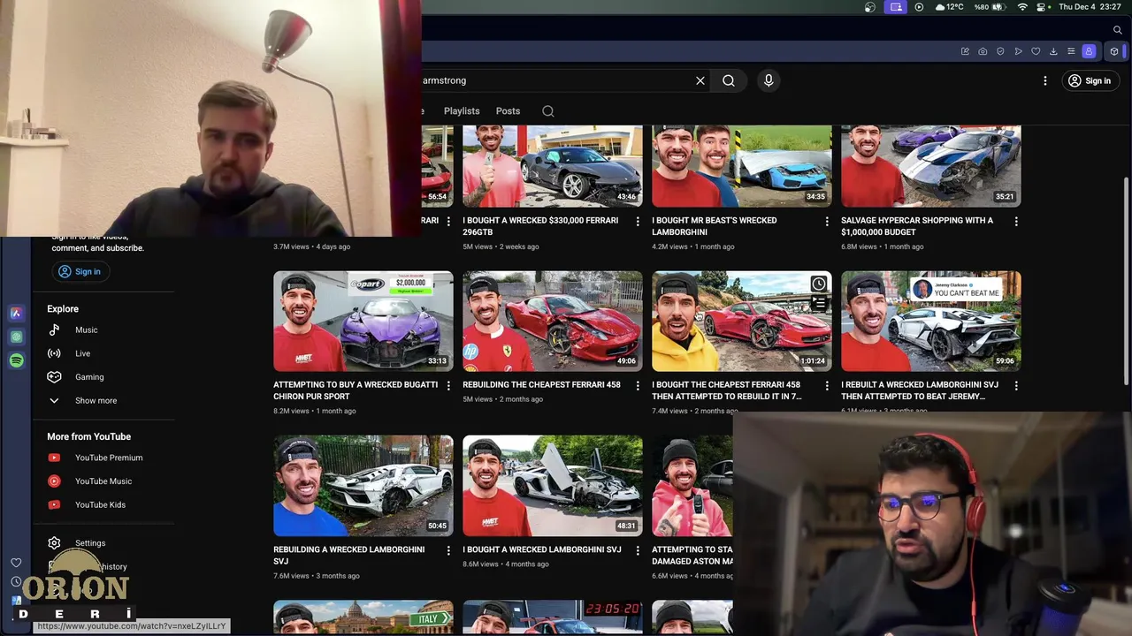Click the browser compose note icon
The height and width of the screenshot is (636, 1132).
[x=965, y=51]
